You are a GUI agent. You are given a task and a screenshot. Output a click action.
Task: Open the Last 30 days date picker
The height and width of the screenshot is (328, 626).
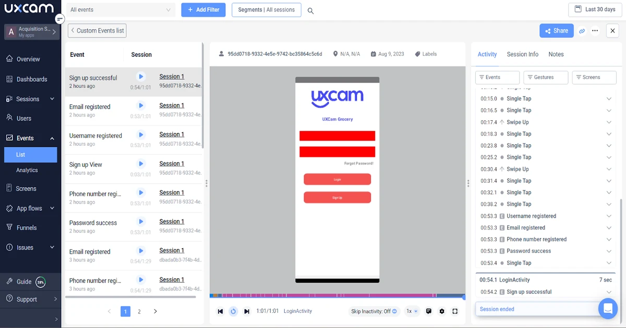tap(595, 9)
